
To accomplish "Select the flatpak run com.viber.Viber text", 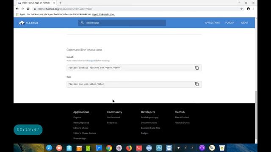I will tap(86, 84).
